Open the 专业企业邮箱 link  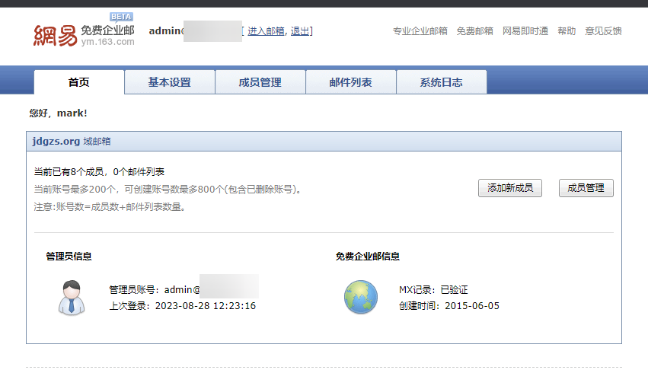pyautogui.click(x=420, y=31)
